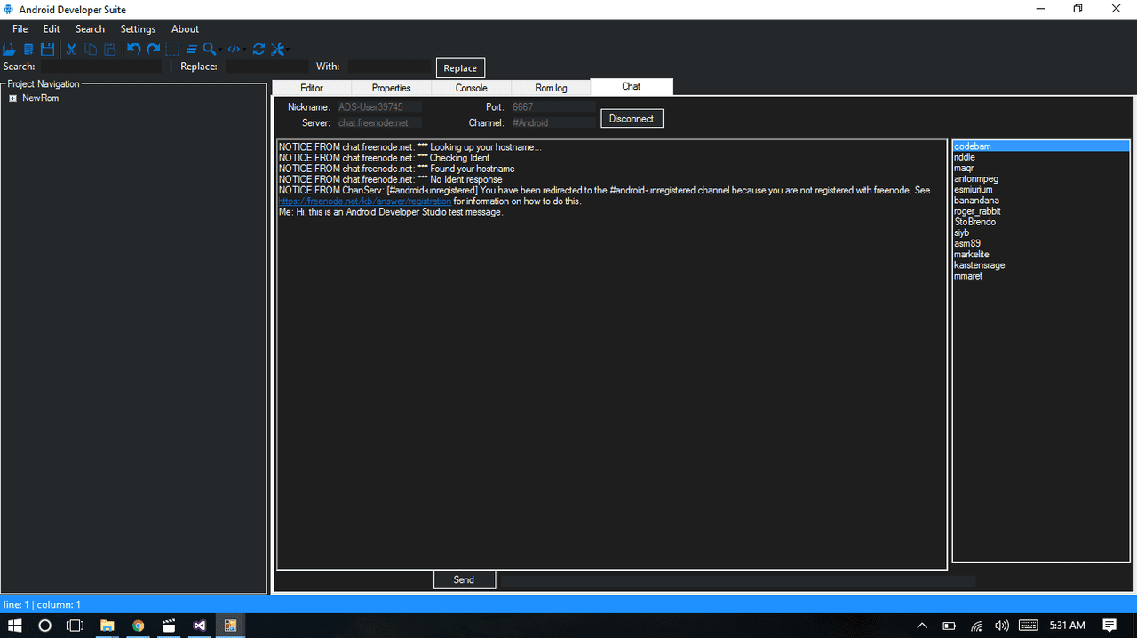Image resolution: width=1137 pixels, height=638 pixels.
Task: Click the Open project folder toolbar icon
Action: click(x=10, y=50)
